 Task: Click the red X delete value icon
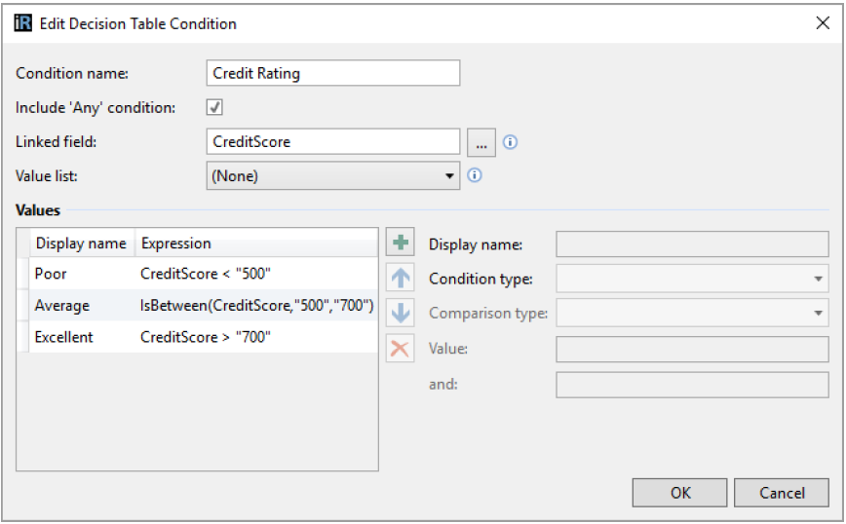coord(400,349)
